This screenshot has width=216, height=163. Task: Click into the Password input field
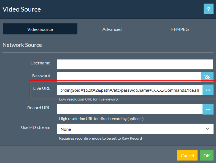(x=129, y=77)
